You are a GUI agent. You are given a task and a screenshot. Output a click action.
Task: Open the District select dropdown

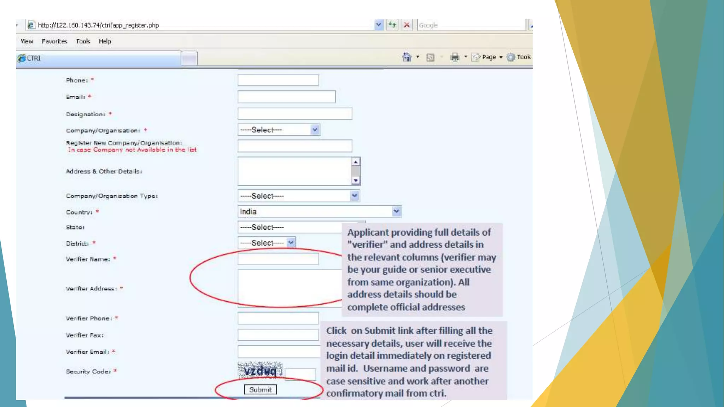click(291, 243)
